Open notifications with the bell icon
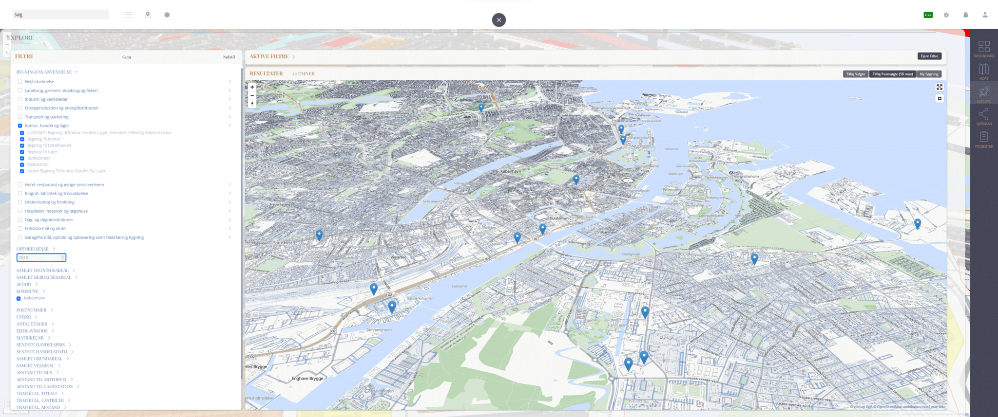This screenshot has width=998, height=417. point(966,15)
